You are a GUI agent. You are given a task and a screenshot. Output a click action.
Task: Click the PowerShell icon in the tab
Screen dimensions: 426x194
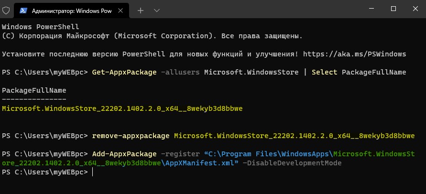click(23, 11)
